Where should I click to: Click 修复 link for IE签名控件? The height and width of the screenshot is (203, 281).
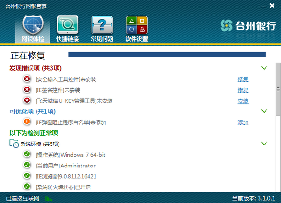(x=243, y=90)
